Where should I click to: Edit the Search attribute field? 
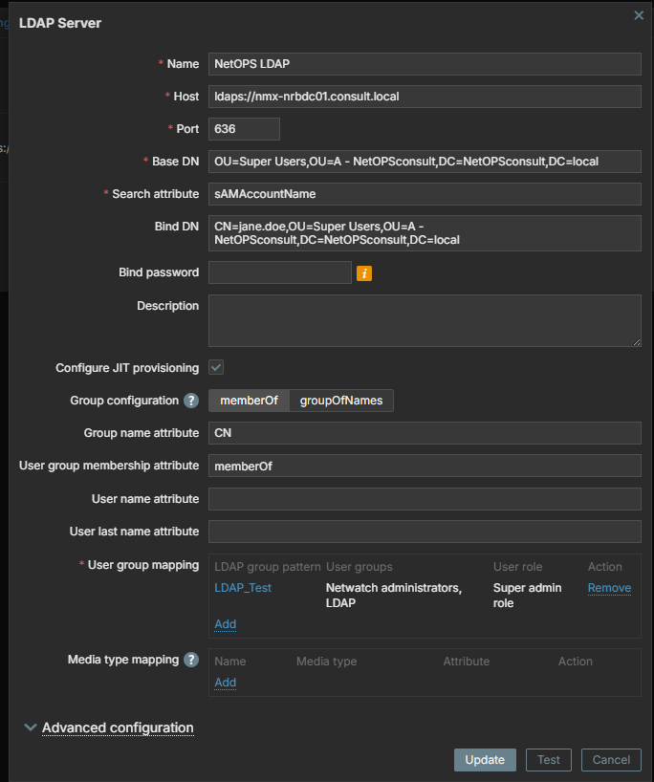tap(425, 193)
